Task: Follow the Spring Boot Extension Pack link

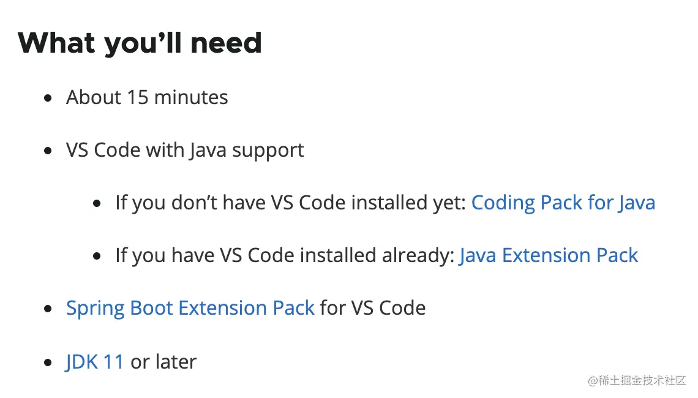Action: (190, 307)
